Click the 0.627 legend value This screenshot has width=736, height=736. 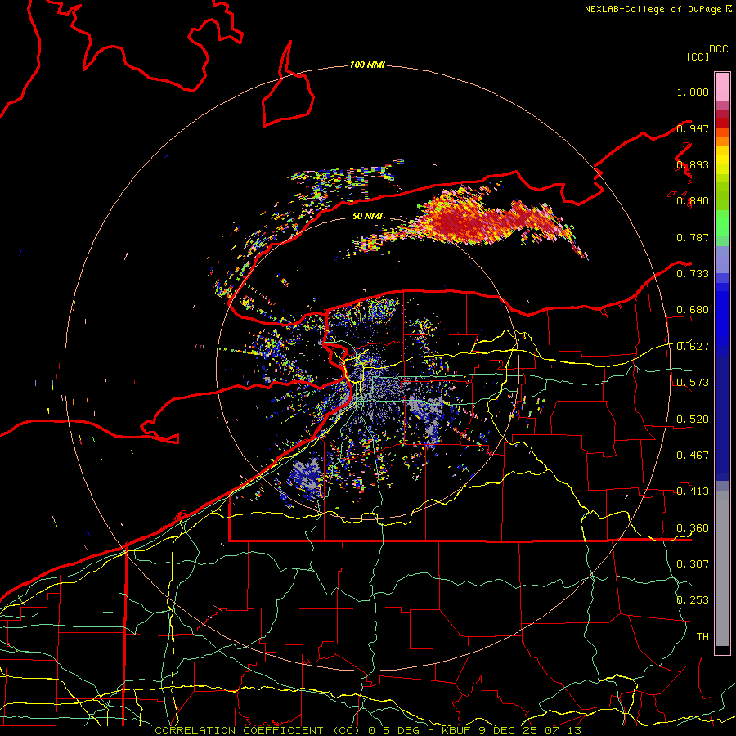coord(693,347)
